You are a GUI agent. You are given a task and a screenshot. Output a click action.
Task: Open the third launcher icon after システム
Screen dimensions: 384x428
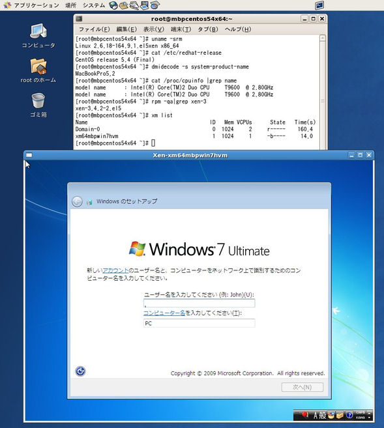point(134,5)
